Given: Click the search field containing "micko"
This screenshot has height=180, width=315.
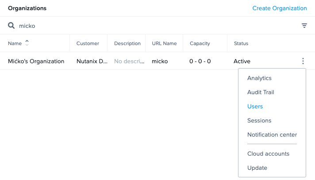Looking at the screenshot, I should tap(133, 26).
